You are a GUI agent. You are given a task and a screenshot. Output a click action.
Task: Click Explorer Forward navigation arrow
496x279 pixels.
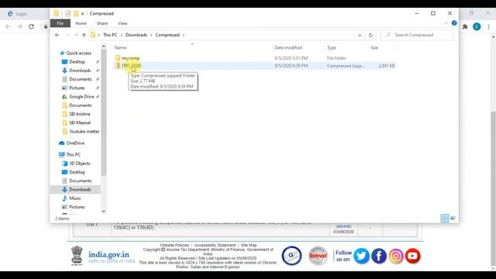(67, 35)
